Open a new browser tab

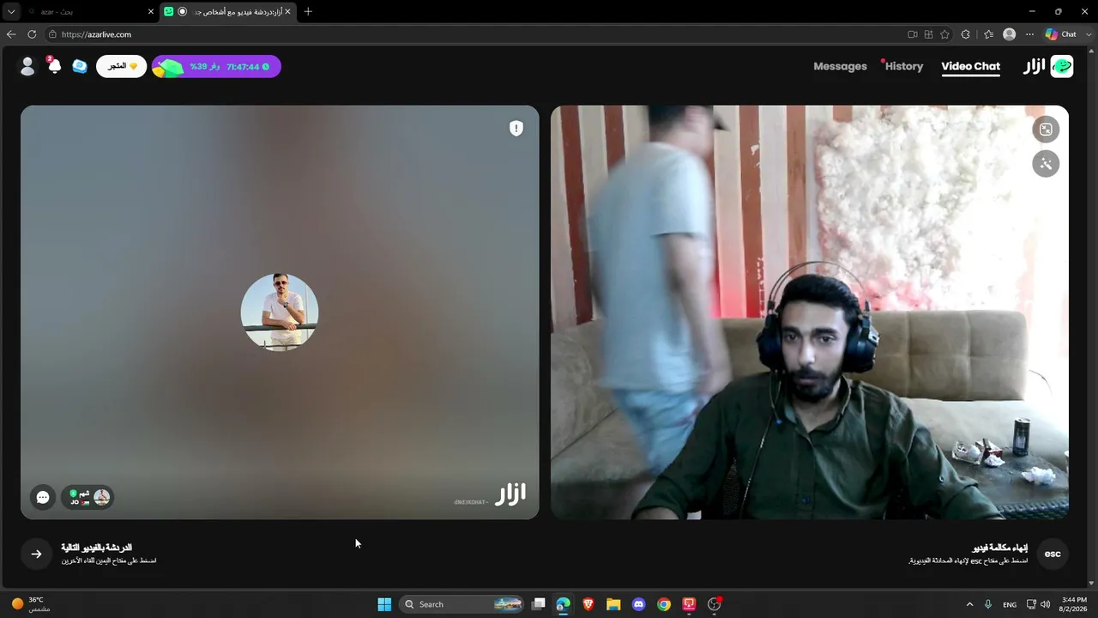[x=308, y=11]
